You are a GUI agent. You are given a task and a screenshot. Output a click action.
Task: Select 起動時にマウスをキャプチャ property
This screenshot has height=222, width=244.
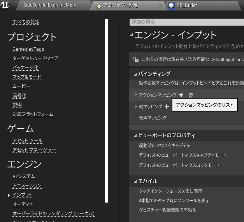(x=165, y=146)
